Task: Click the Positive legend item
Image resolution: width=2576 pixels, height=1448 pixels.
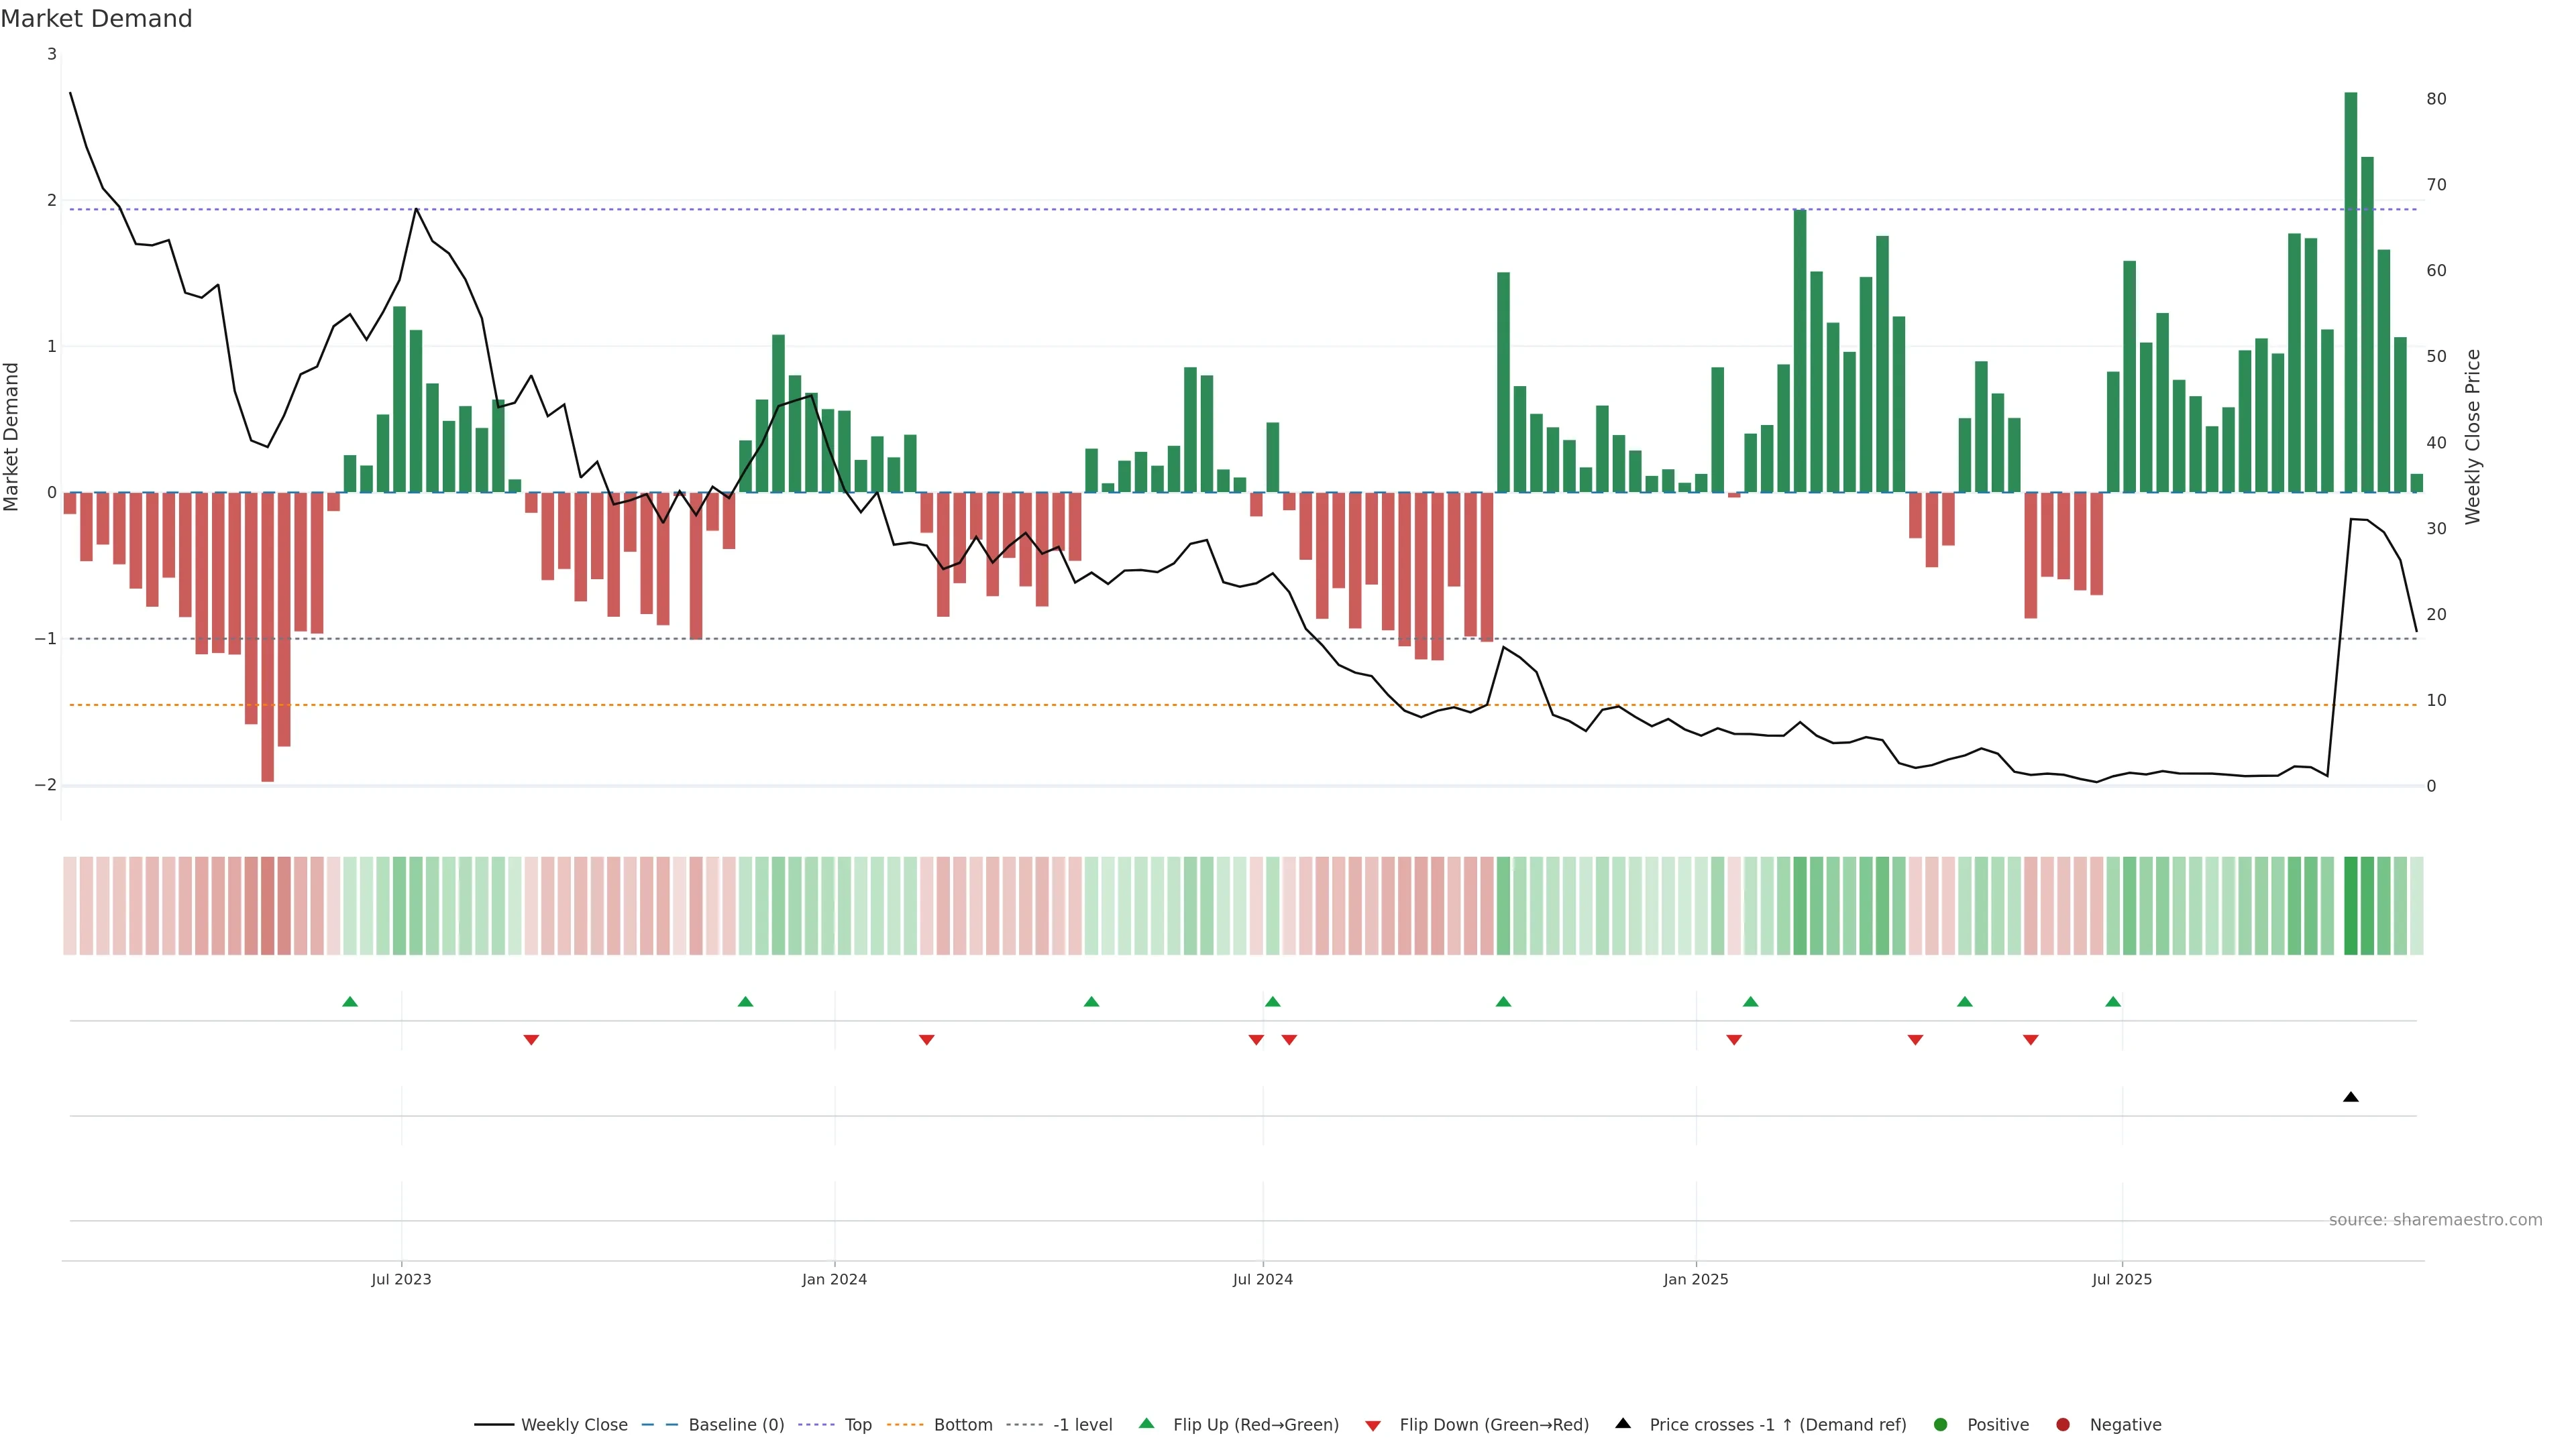Action: [1997, 1425]
